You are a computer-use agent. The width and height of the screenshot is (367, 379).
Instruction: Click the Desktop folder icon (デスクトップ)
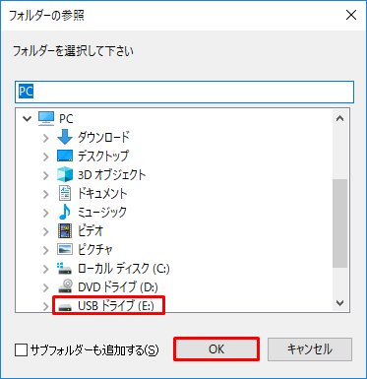65,156
